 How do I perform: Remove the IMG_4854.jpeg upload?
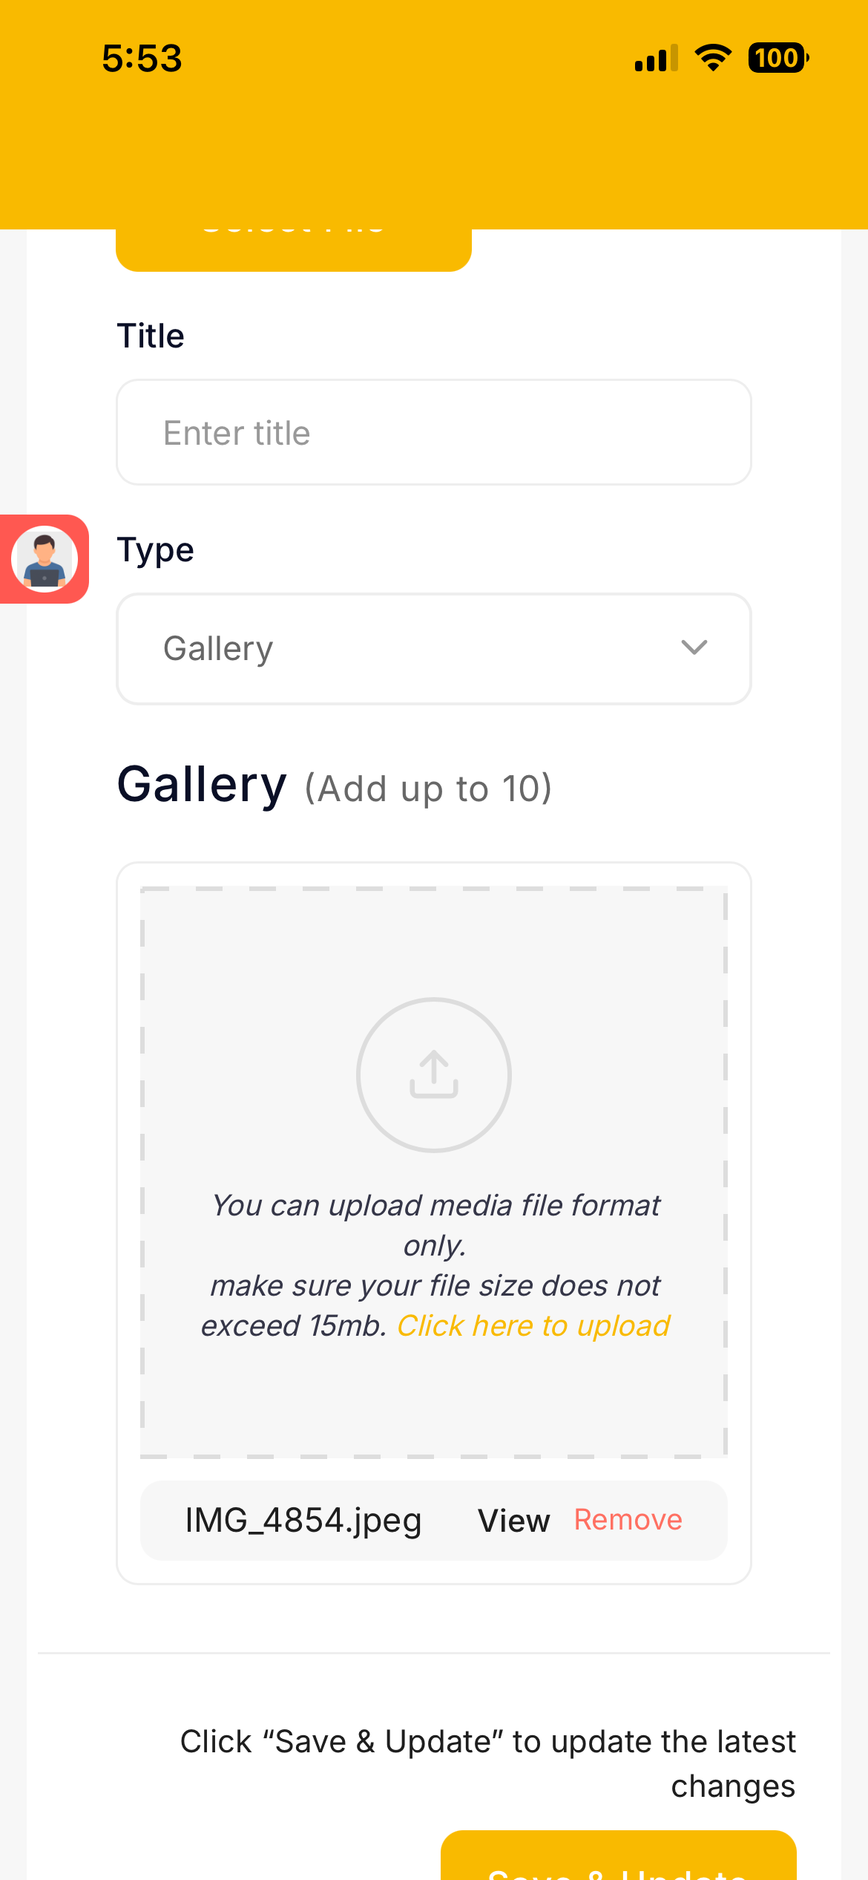(x=628, y=1520)
